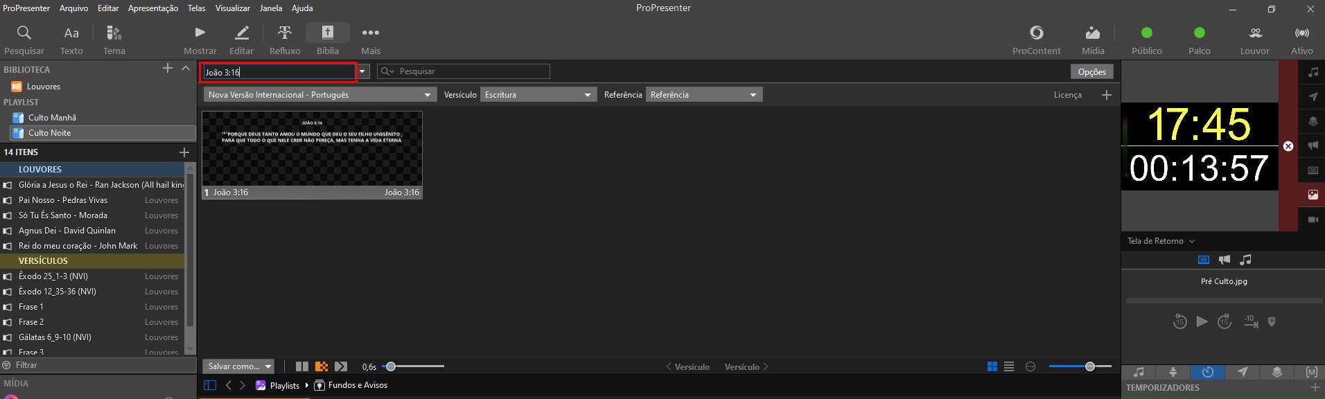Screen dimensions: 1325x399
Task: Click the Pesquisar Bible search field
Action: pos(464,71)
